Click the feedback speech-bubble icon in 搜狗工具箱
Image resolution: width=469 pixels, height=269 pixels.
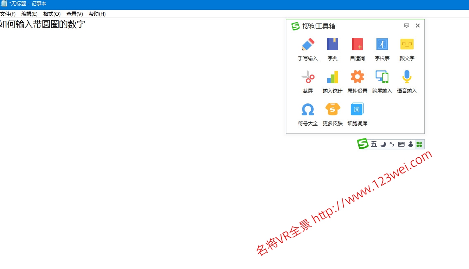[407, 26]
